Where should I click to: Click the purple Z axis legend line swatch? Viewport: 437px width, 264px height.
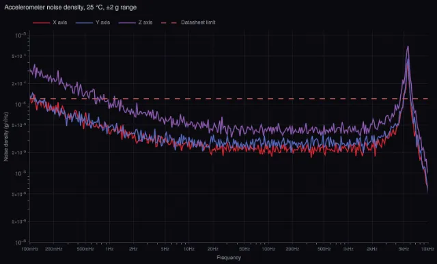(x=127, y=23)
